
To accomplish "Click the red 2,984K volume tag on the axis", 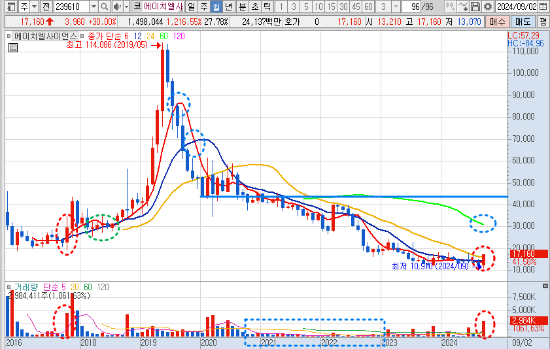I will click(528, 320).
